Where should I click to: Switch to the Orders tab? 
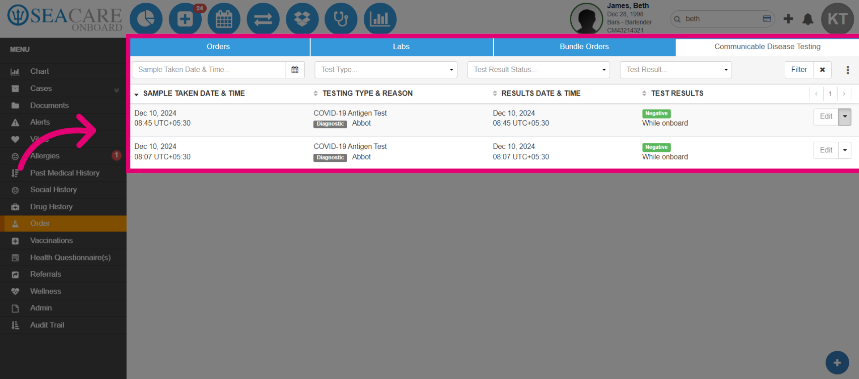pos(218,47)
